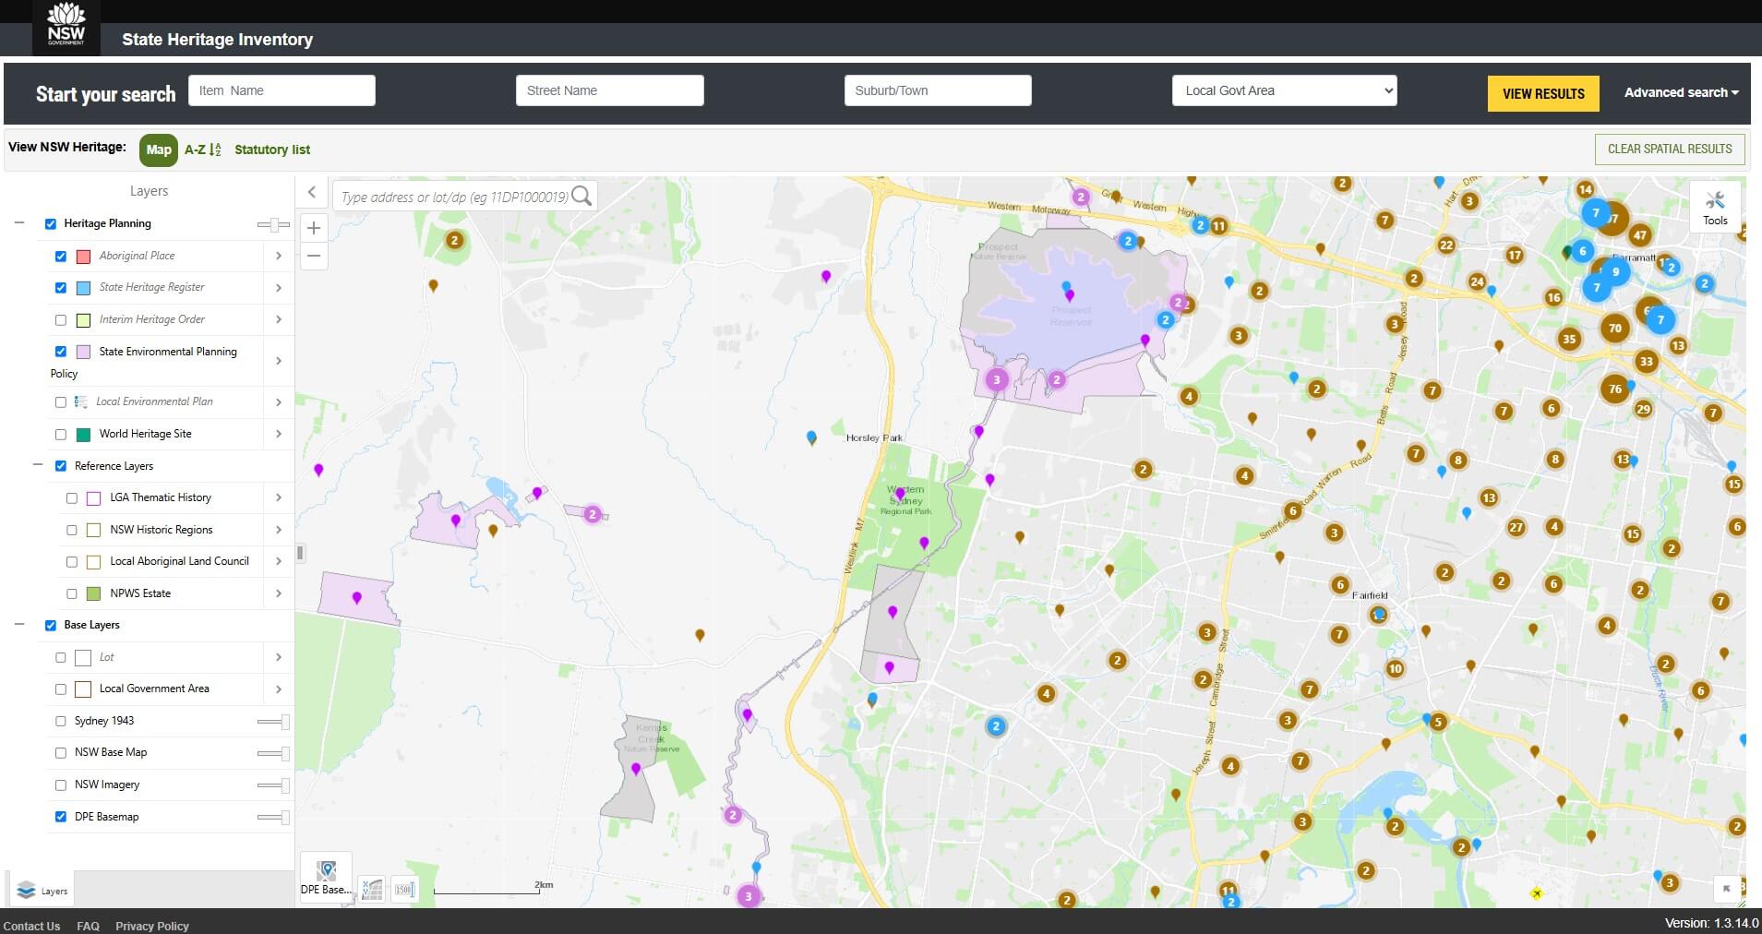
Task: Click the zoom-in plus icon on the map
Action: [x=314, y=227]
